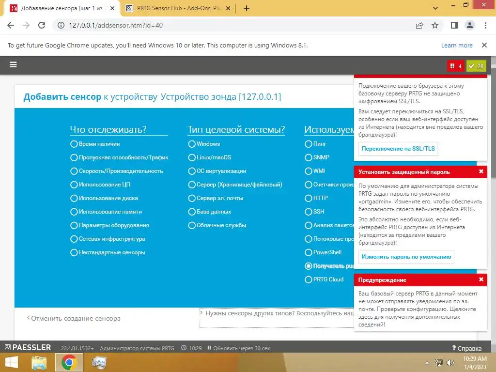Select SSH technology option
The height and width of the screenshot is (372, 496).
(x=309, y=212)
